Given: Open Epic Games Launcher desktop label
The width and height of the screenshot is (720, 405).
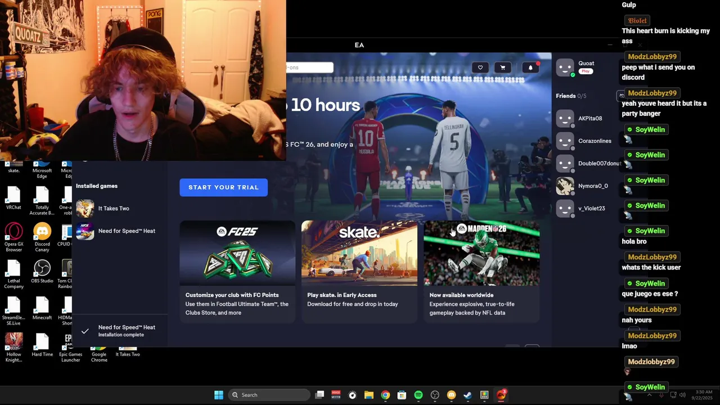Looking at the screenshot, I should 71,357.
